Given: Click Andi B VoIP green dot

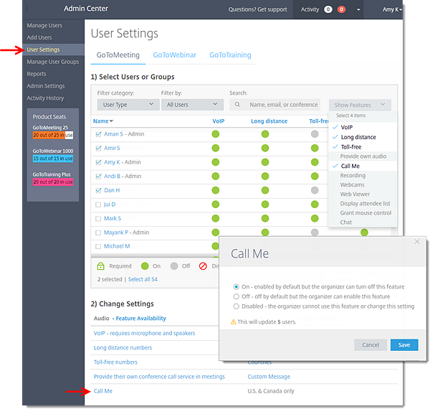Looking at the screenshot, I should pyautogui.click(x=216, y=177).
